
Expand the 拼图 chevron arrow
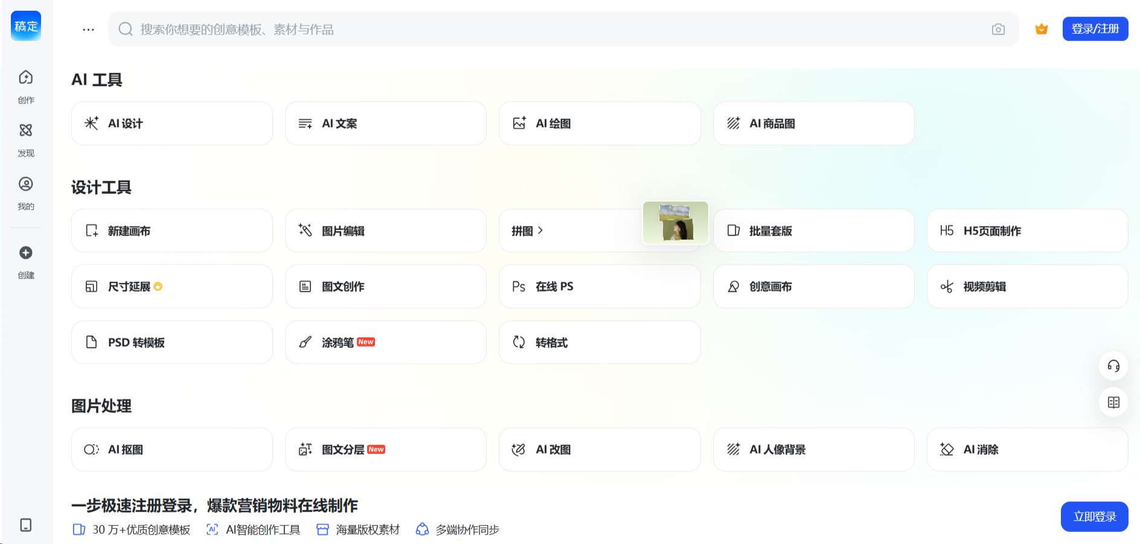(540, 231)
